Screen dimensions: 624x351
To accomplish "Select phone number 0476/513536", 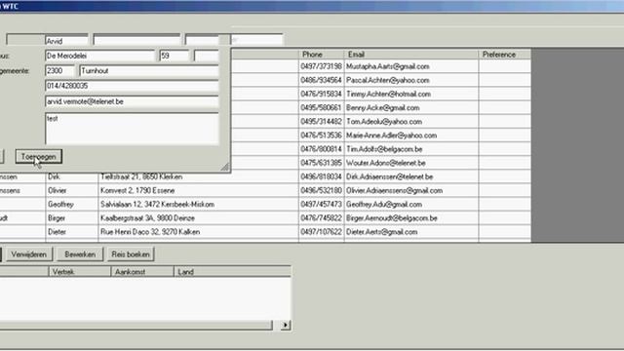I will coord(321,136).
